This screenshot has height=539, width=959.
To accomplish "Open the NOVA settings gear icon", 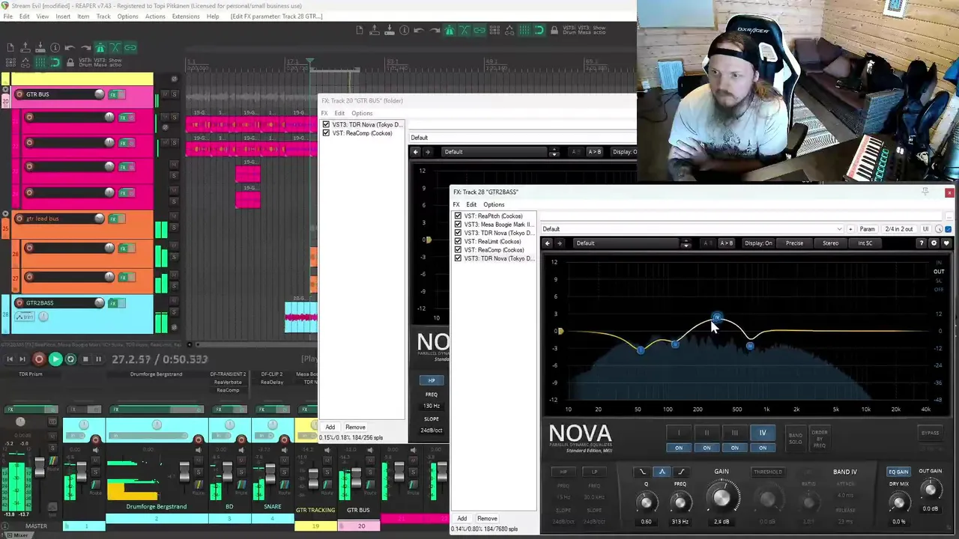I will [934, 243].
